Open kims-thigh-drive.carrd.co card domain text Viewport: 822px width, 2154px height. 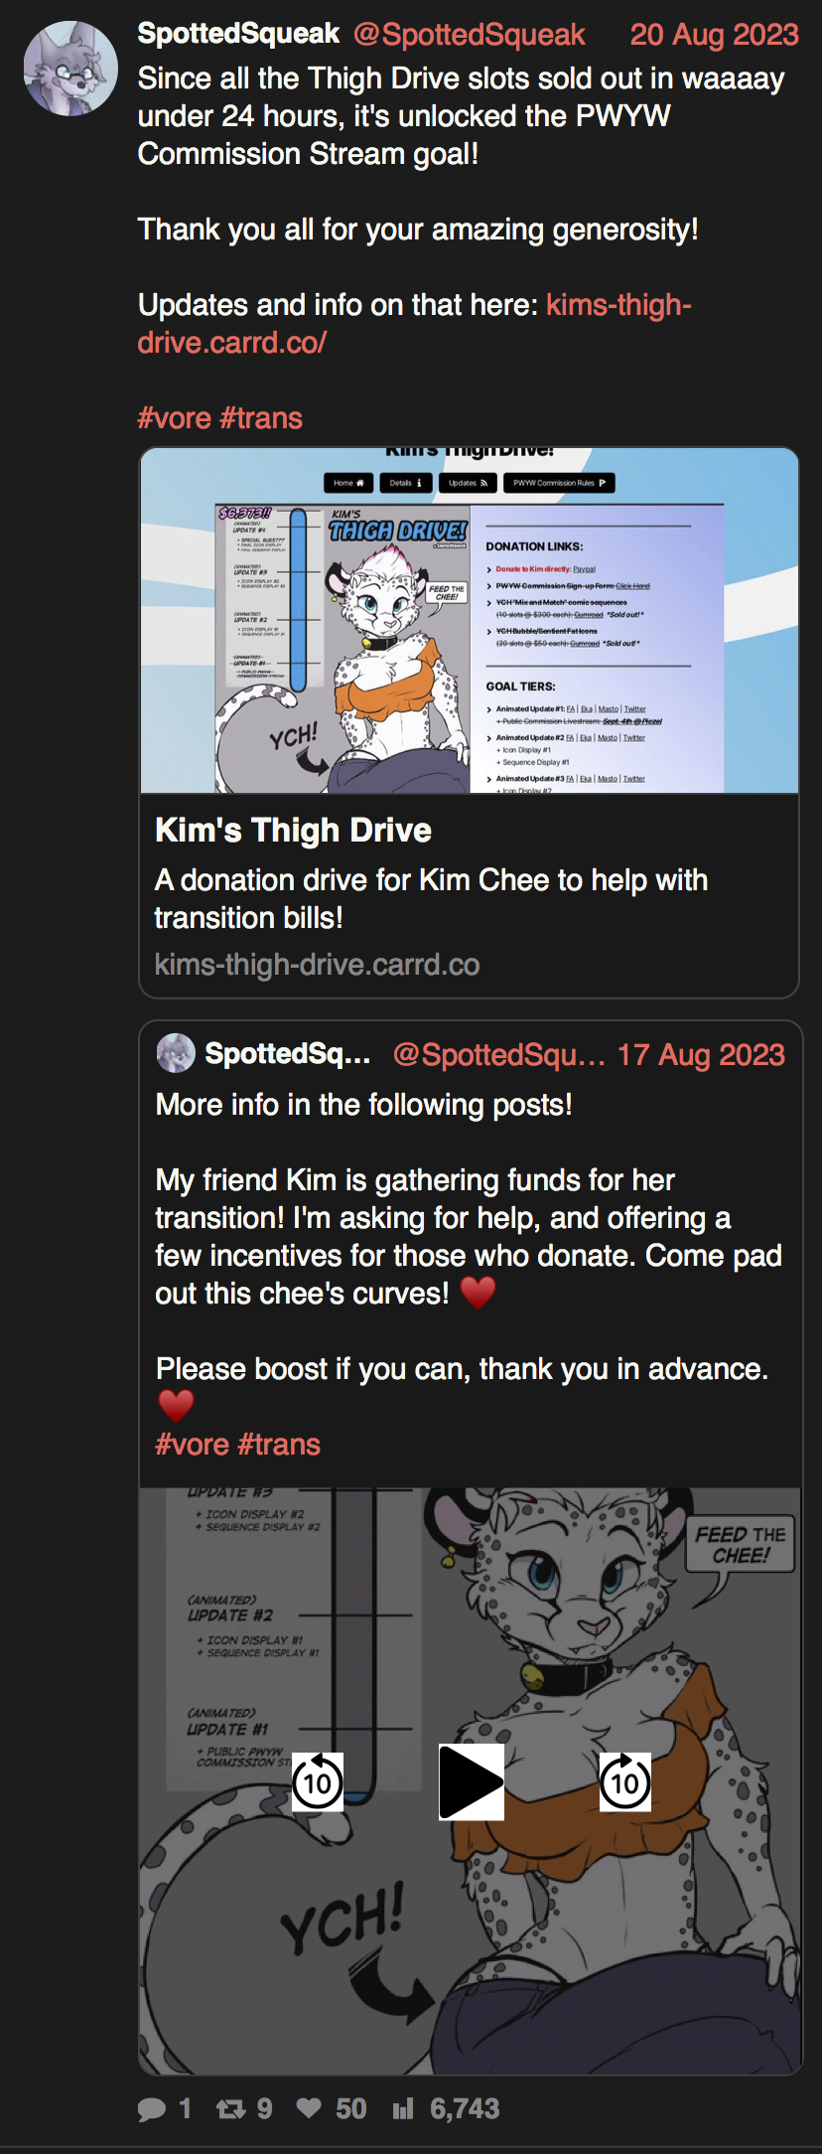coord(317,965)
